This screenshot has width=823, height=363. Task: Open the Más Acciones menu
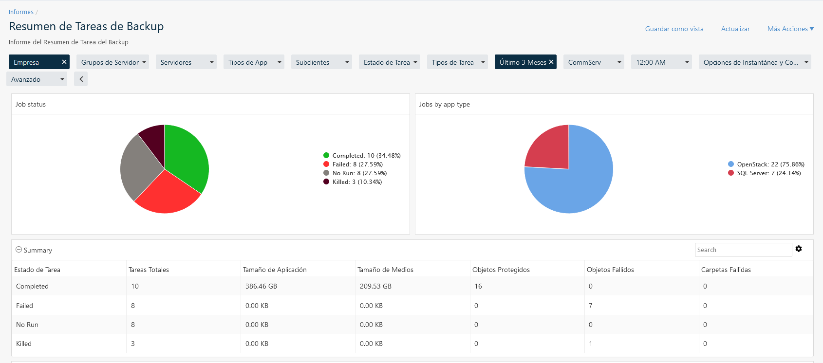[x=790, y=29]
